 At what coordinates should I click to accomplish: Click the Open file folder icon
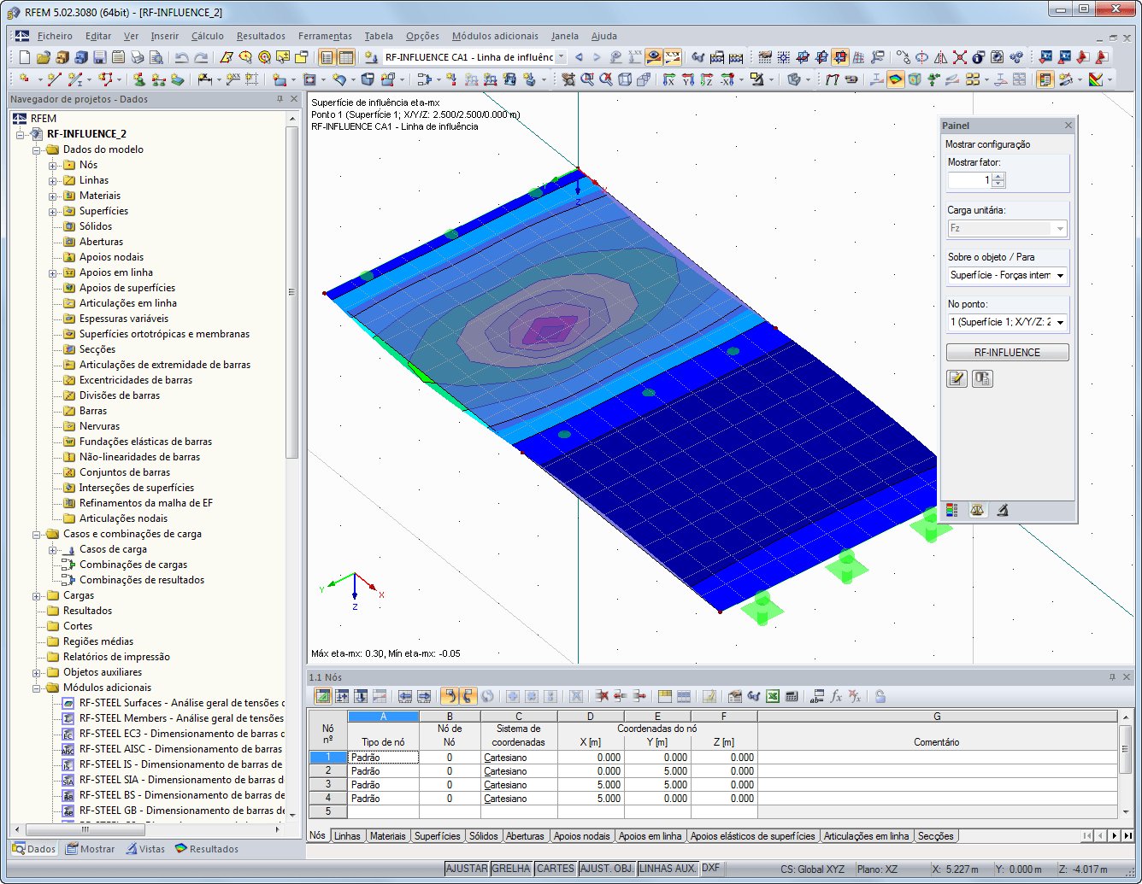44,57
